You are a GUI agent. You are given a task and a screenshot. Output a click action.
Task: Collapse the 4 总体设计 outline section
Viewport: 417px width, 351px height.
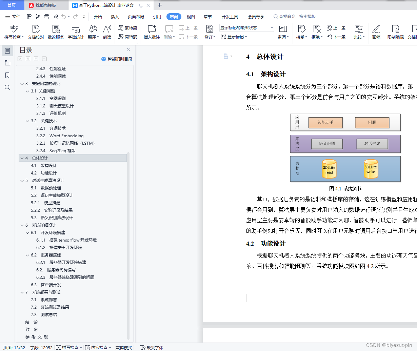[22, 158]
